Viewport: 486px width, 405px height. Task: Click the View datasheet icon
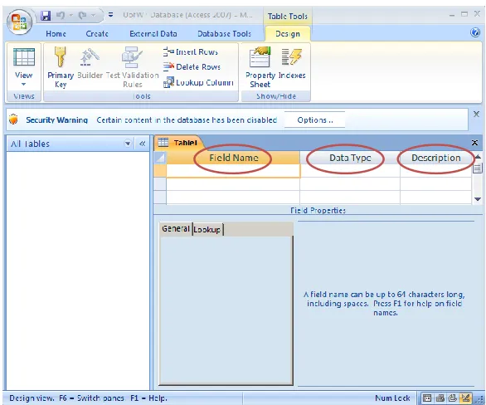click(x=24, y=57)
